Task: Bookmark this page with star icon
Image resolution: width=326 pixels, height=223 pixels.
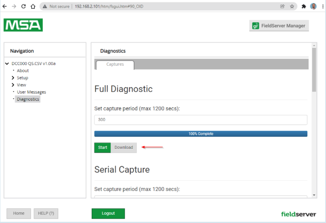Action: click(292, 6)
